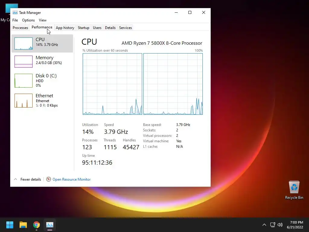This screenshot has height=232, width=309.
Task: Select the Memory performance entry
Action: click(42, 61)
